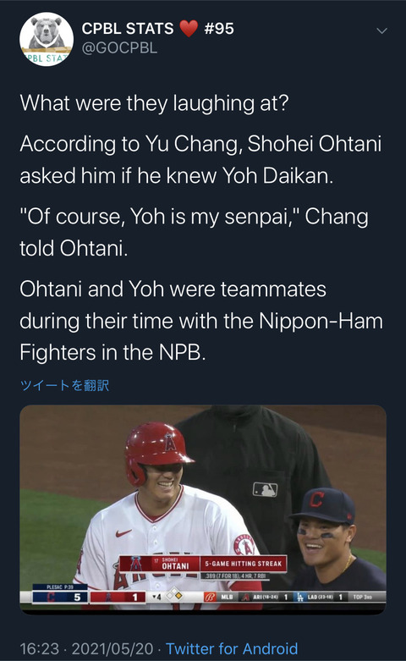Open the Ohtani and Chang photo
Screen dimensions: 406x661
[x=203, y=510]
